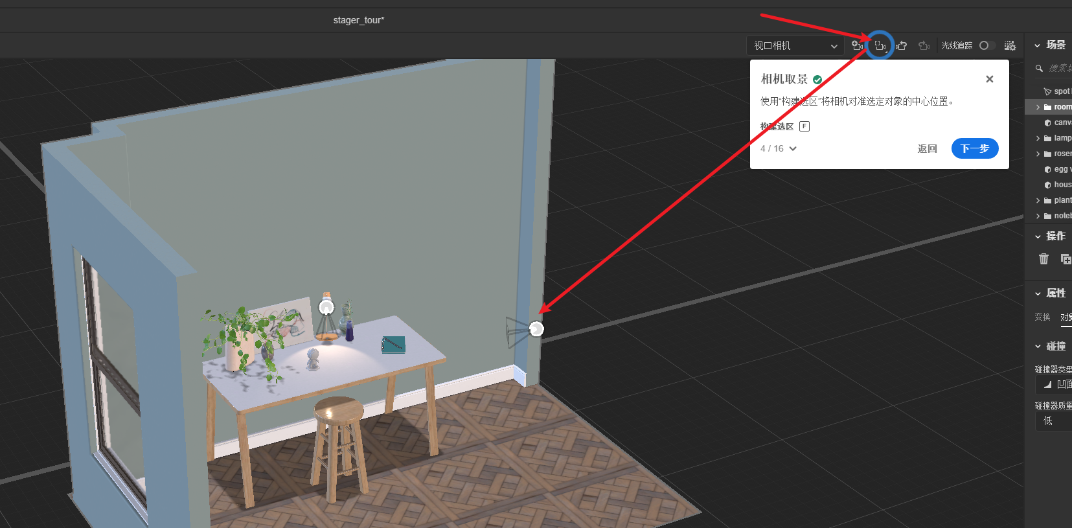Click the stager_tour document tab
The height and width of the screenshot is (528, 1072).
tap(359, 20)
